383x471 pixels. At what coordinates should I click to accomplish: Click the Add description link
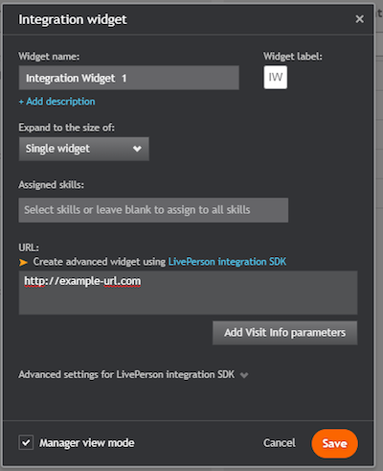click(x=56, y=102)
